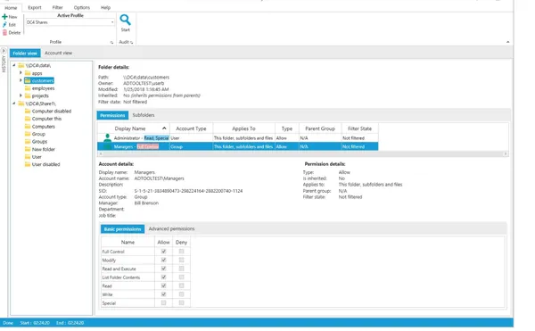Click the Group folder icon

pos(28,134)
